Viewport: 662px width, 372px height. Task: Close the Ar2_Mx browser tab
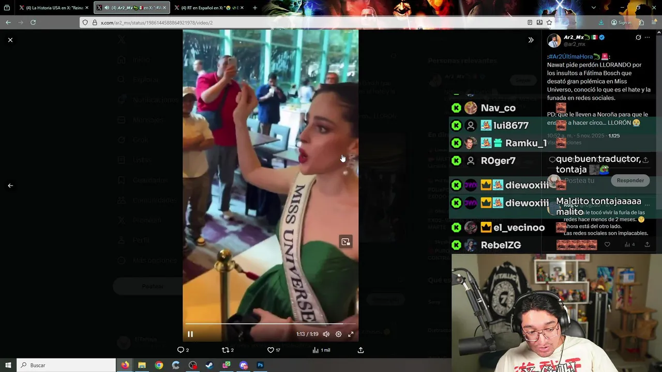[164, 8]
